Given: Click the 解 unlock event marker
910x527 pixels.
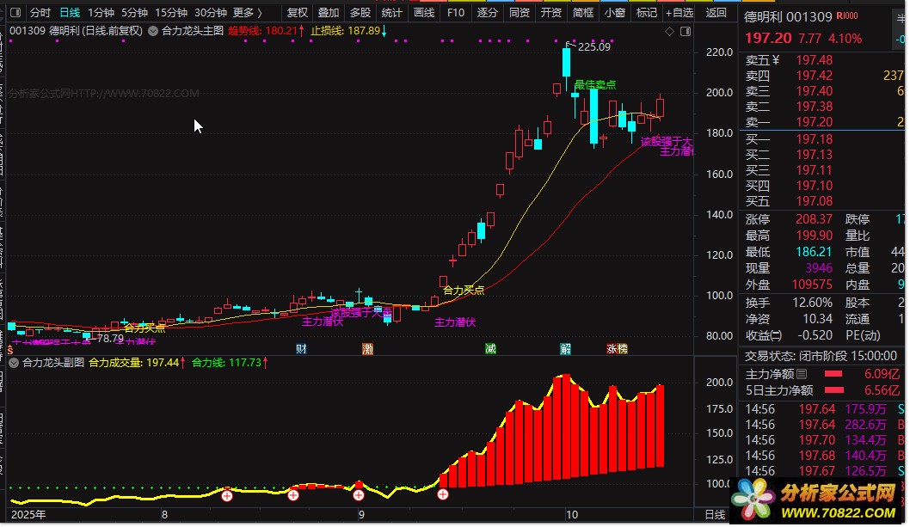Looking at the screenshot, I should 566,349.
